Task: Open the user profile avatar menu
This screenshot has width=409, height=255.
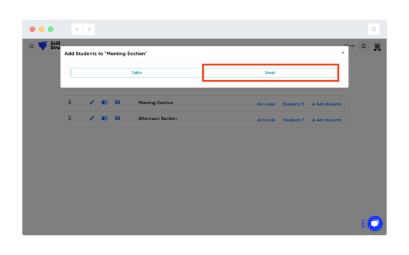Action: pos(377,46)
